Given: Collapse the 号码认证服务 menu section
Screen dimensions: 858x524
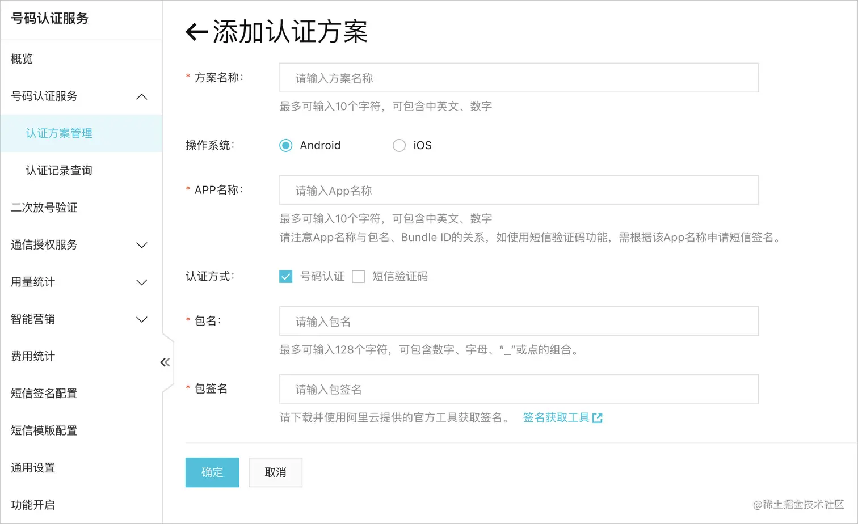Looking at the screenshot, I should [x=141, y=96].
